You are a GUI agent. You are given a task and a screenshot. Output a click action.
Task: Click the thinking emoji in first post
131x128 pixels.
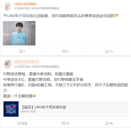[x=116, y=16]
